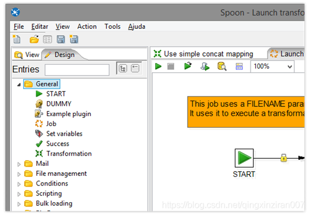Screen dimensions: 310x215
Task: Expand the Bulk loading folder
Action: (x=19, y=204)
